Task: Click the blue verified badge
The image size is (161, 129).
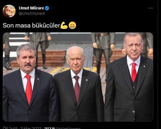Action: point(47,8)
